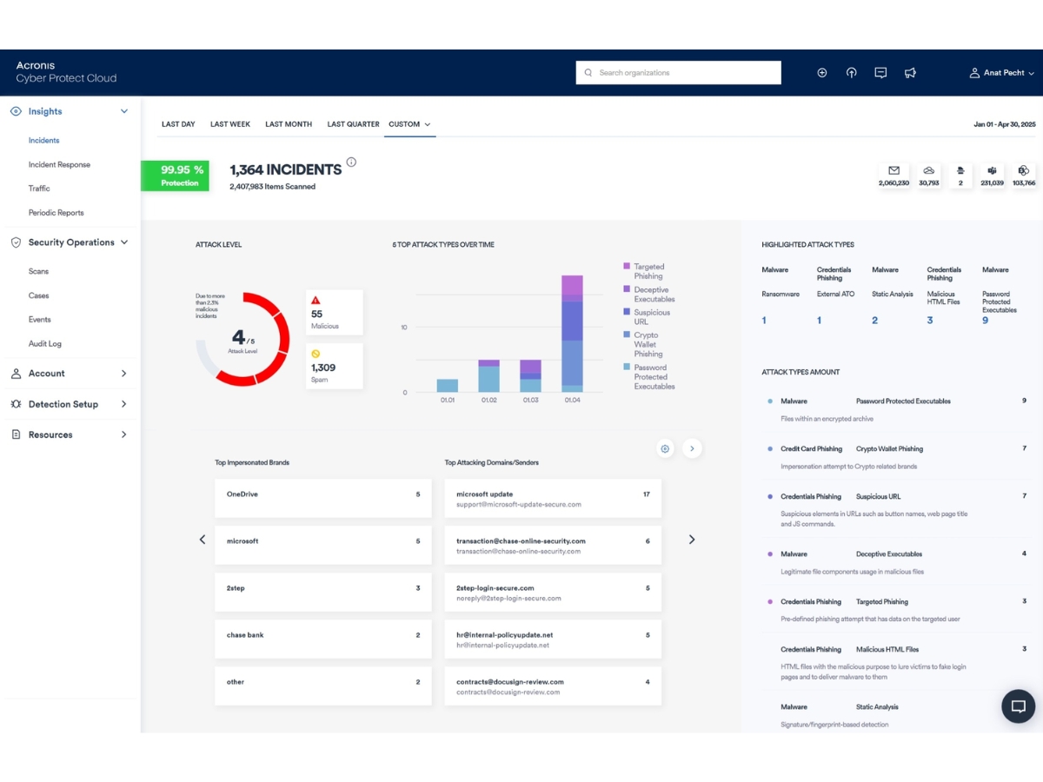Open Incident Response in the sidebar

pyautogui.click(x=59, y=164)
